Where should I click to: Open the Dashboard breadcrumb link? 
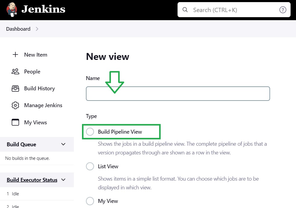pyautogui.click(x=18, y=29)
